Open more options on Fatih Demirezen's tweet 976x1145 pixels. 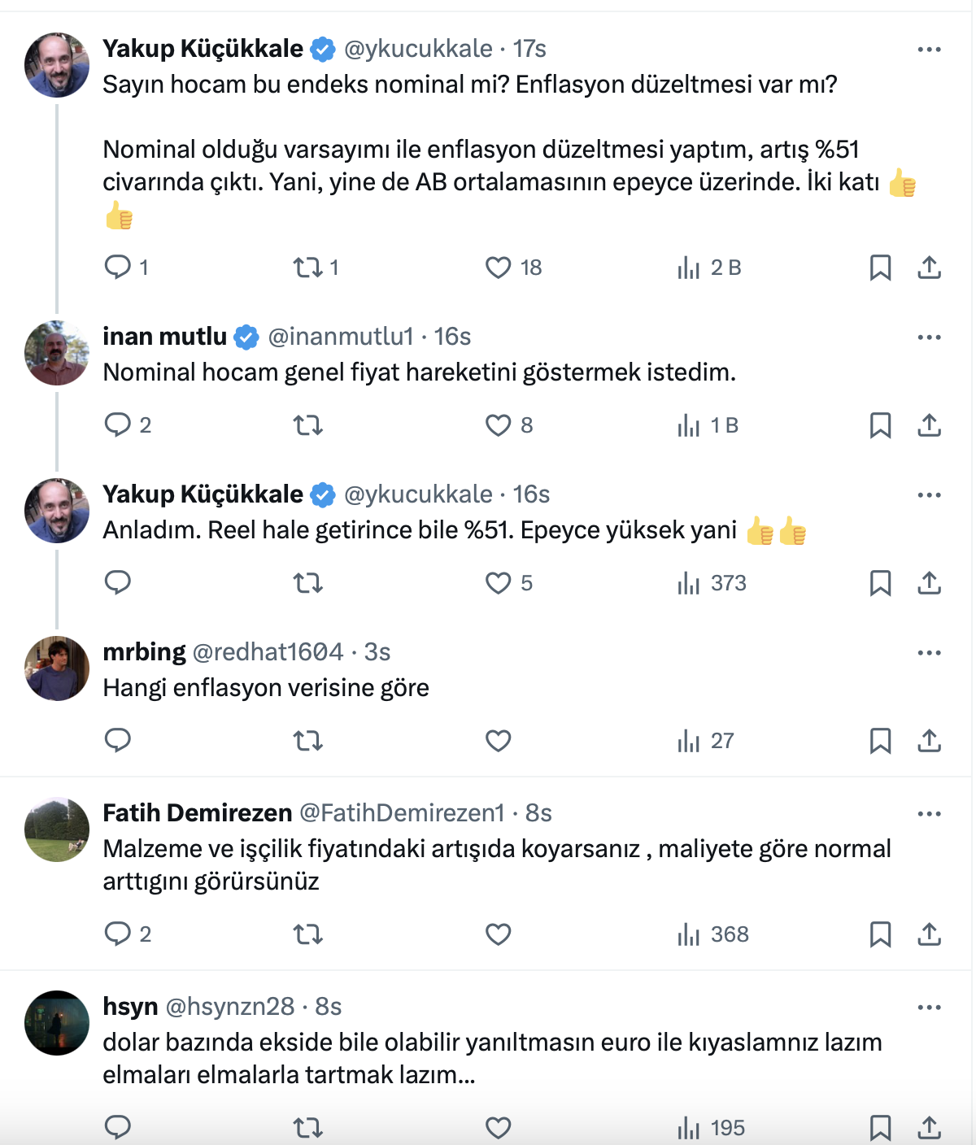tap(929, 814)
